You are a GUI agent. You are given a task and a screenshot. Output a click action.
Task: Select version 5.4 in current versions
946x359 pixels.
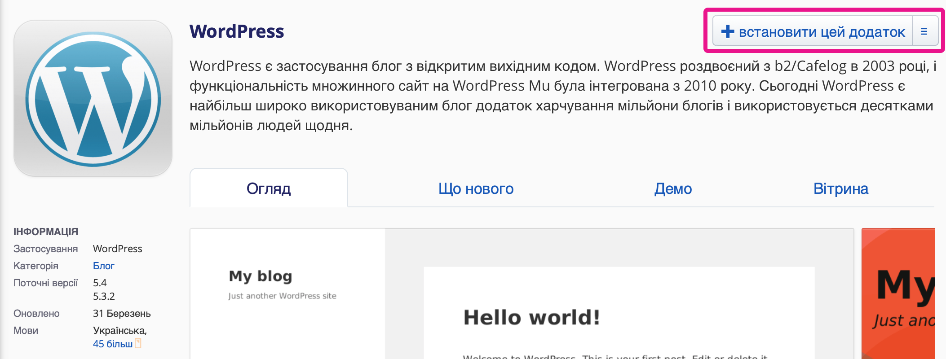(x=100, y=283)
